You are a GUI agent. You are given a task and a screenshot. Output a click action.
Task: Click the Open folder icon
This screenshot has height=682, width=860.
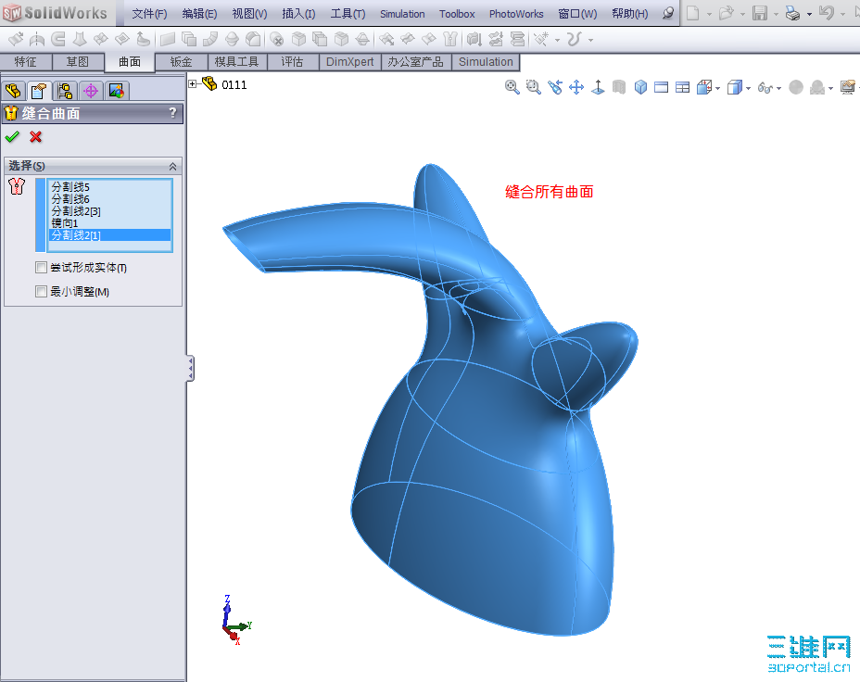(x=727, y=13)
